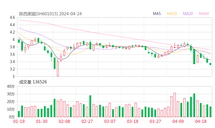Click the 3.4 price axis label
Image resolution: width=215 pixels, height=128 pixels.
point(12,62)
